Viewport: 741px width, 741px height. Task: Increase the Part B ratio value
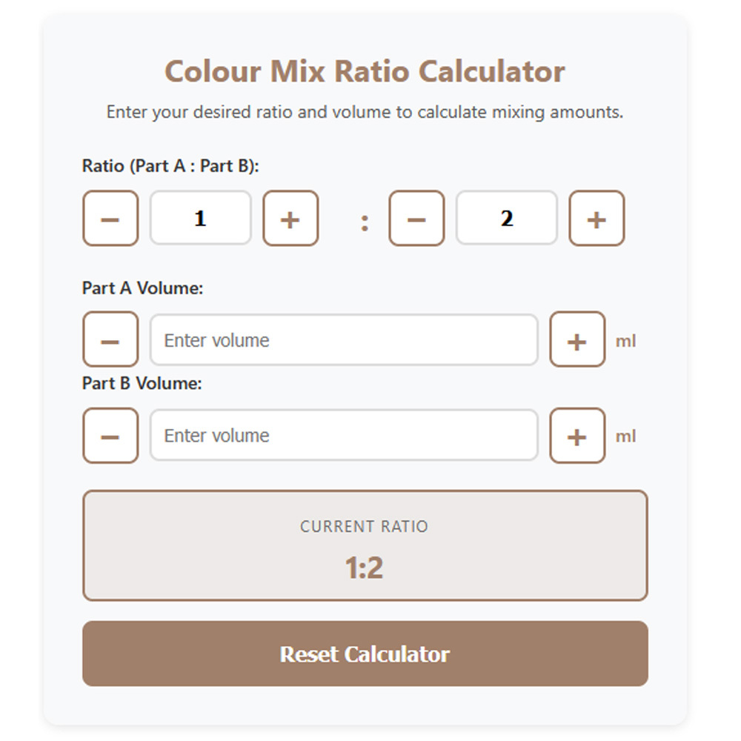point(597,219)
